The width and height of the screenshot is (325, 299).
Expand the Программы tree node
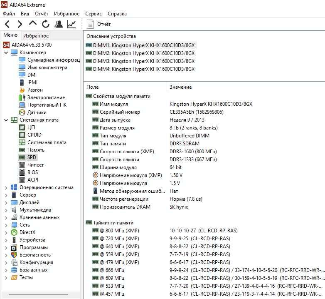6,247
